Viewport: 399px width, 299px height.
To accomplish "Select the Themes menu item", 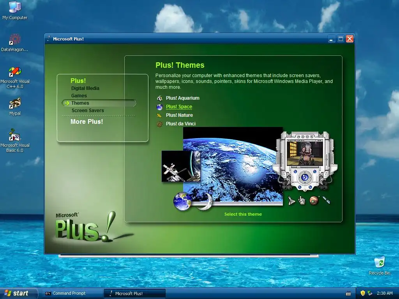I will coord(99,103).
